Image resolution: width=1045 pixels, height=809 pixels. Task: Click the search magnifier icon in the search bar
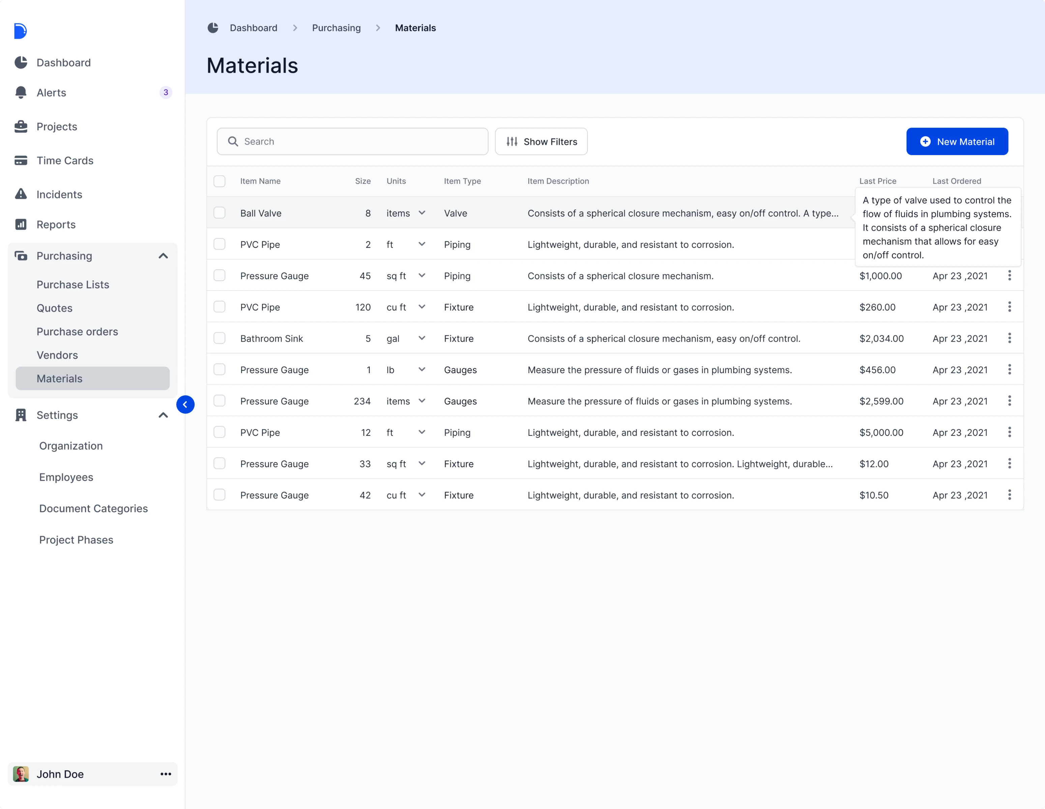pyautogui.click(x=233, y=141)
